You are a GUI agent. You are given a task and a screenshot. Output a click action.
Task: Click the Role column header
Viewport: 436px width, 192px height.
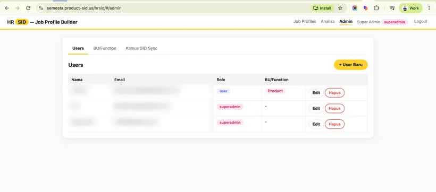[x=221, y=80]
